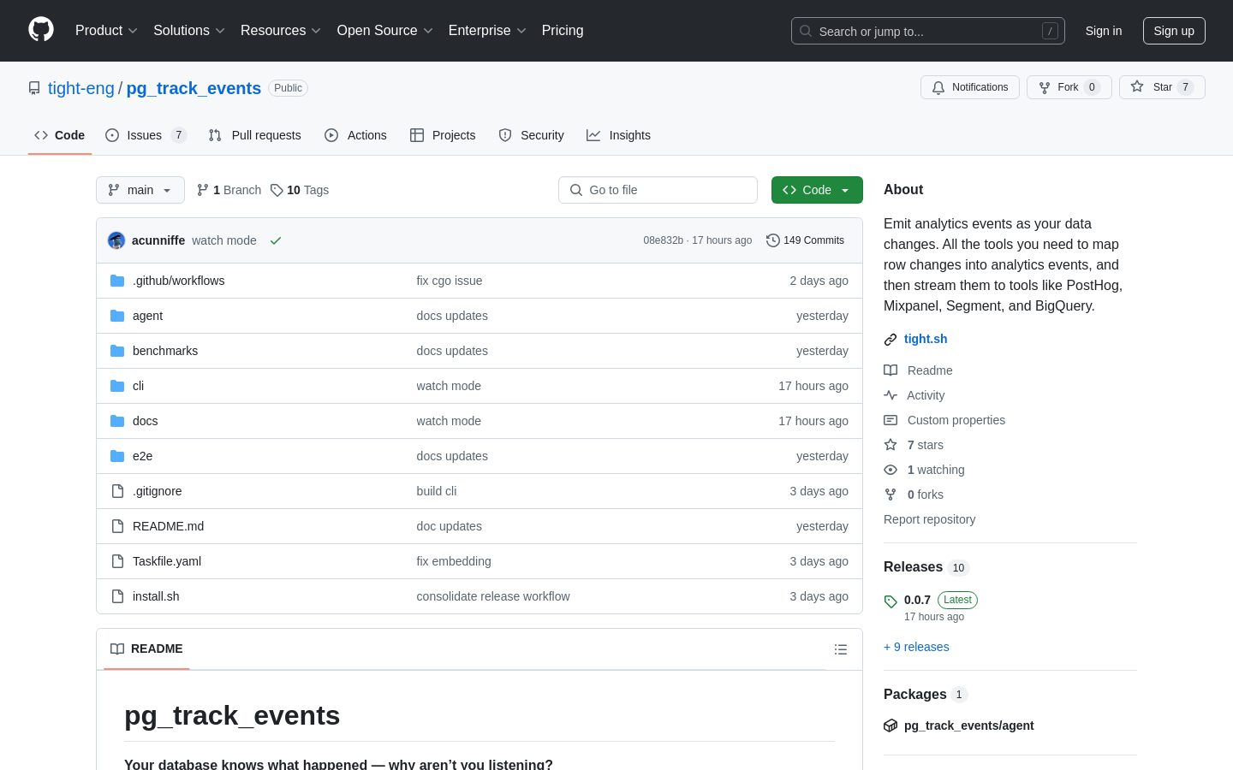The height and width of the screenshot is (770, 1233).
Task: Click the fork icon beside 0 forks
Action: click(x=890, y=495)
